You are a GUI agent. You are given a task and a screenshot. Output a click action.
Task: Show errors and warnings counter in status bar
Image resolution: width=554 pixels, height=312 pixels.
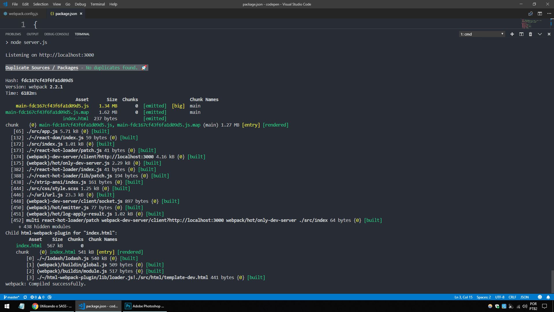[x=38, y=297]
